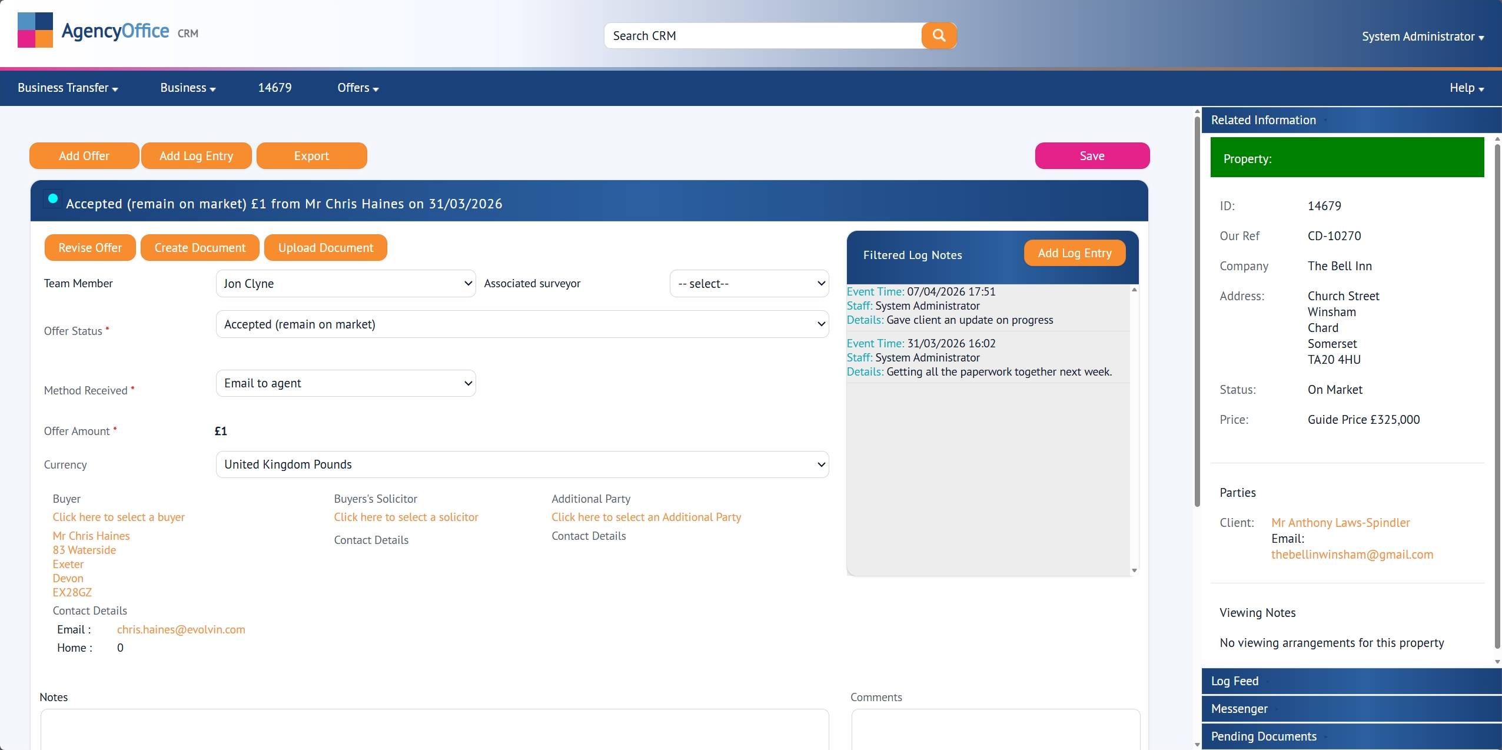The width and height of the screenshot is (1502, 750).
Task: Open the System Administrator dropdown
Action: coord(1422,36)
